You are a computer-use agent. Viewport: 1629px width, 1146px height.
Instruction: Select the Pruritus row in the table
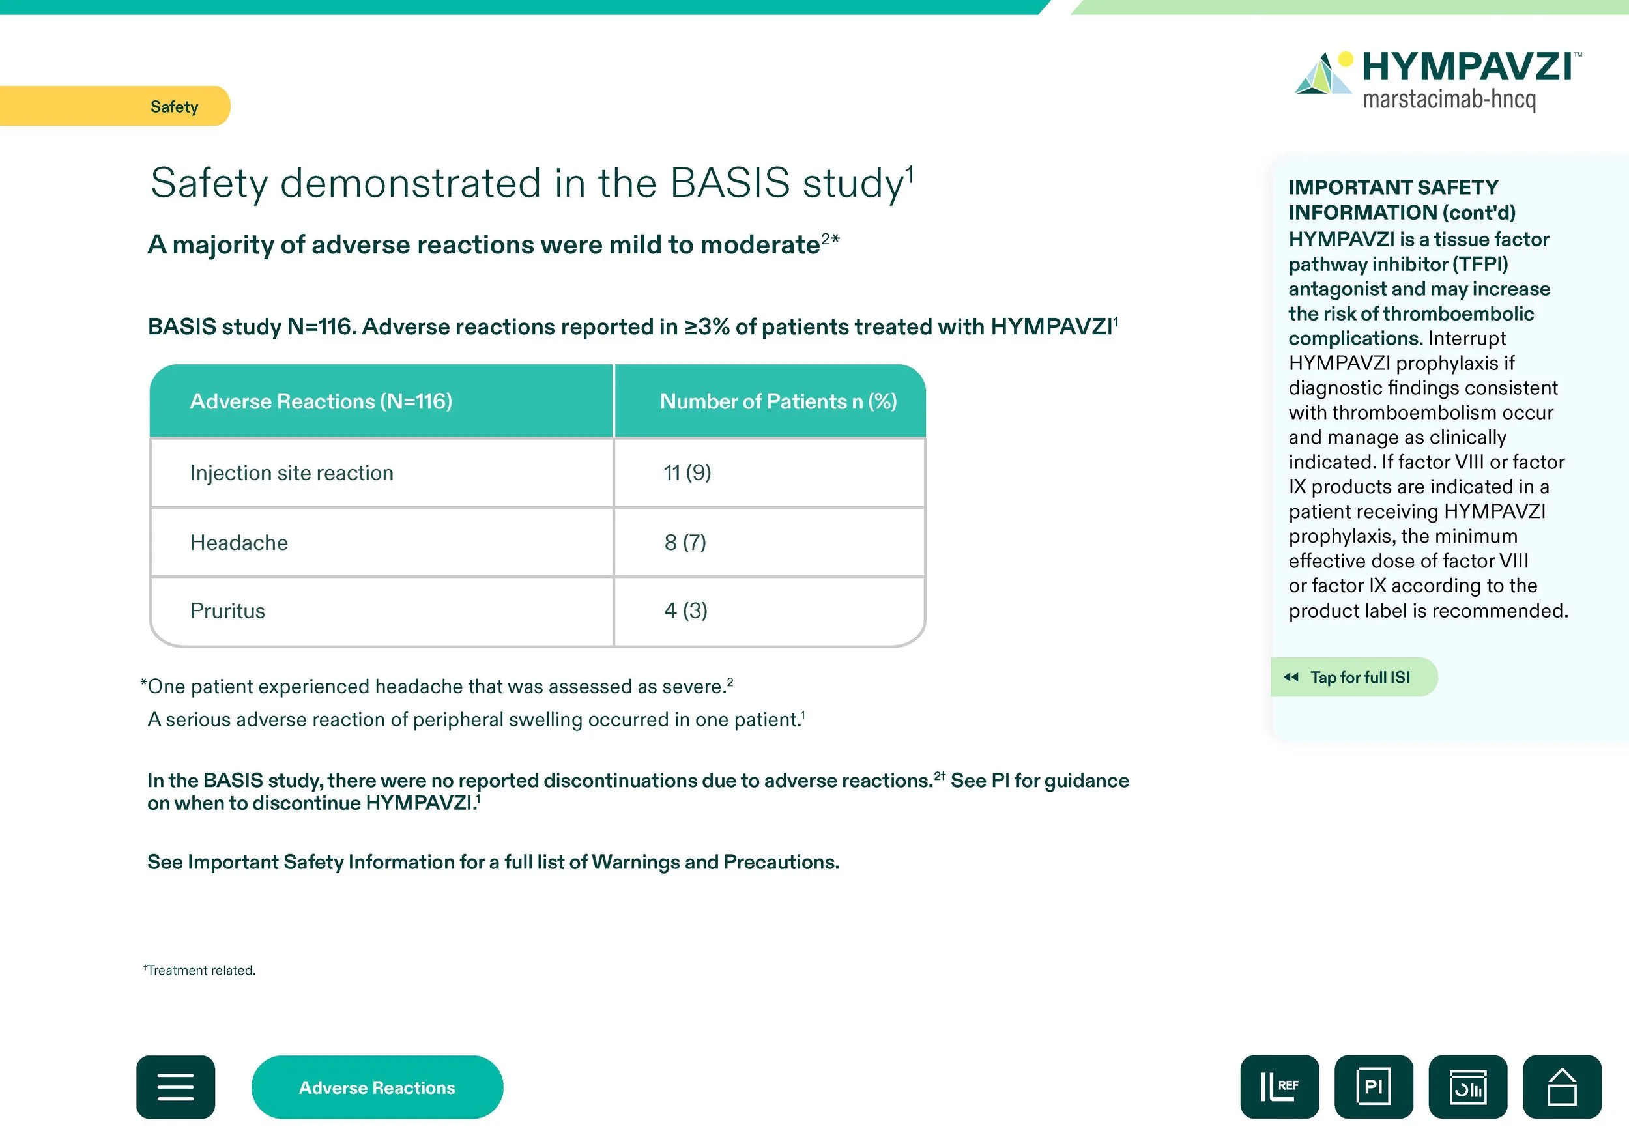click(x=228, y=611)
